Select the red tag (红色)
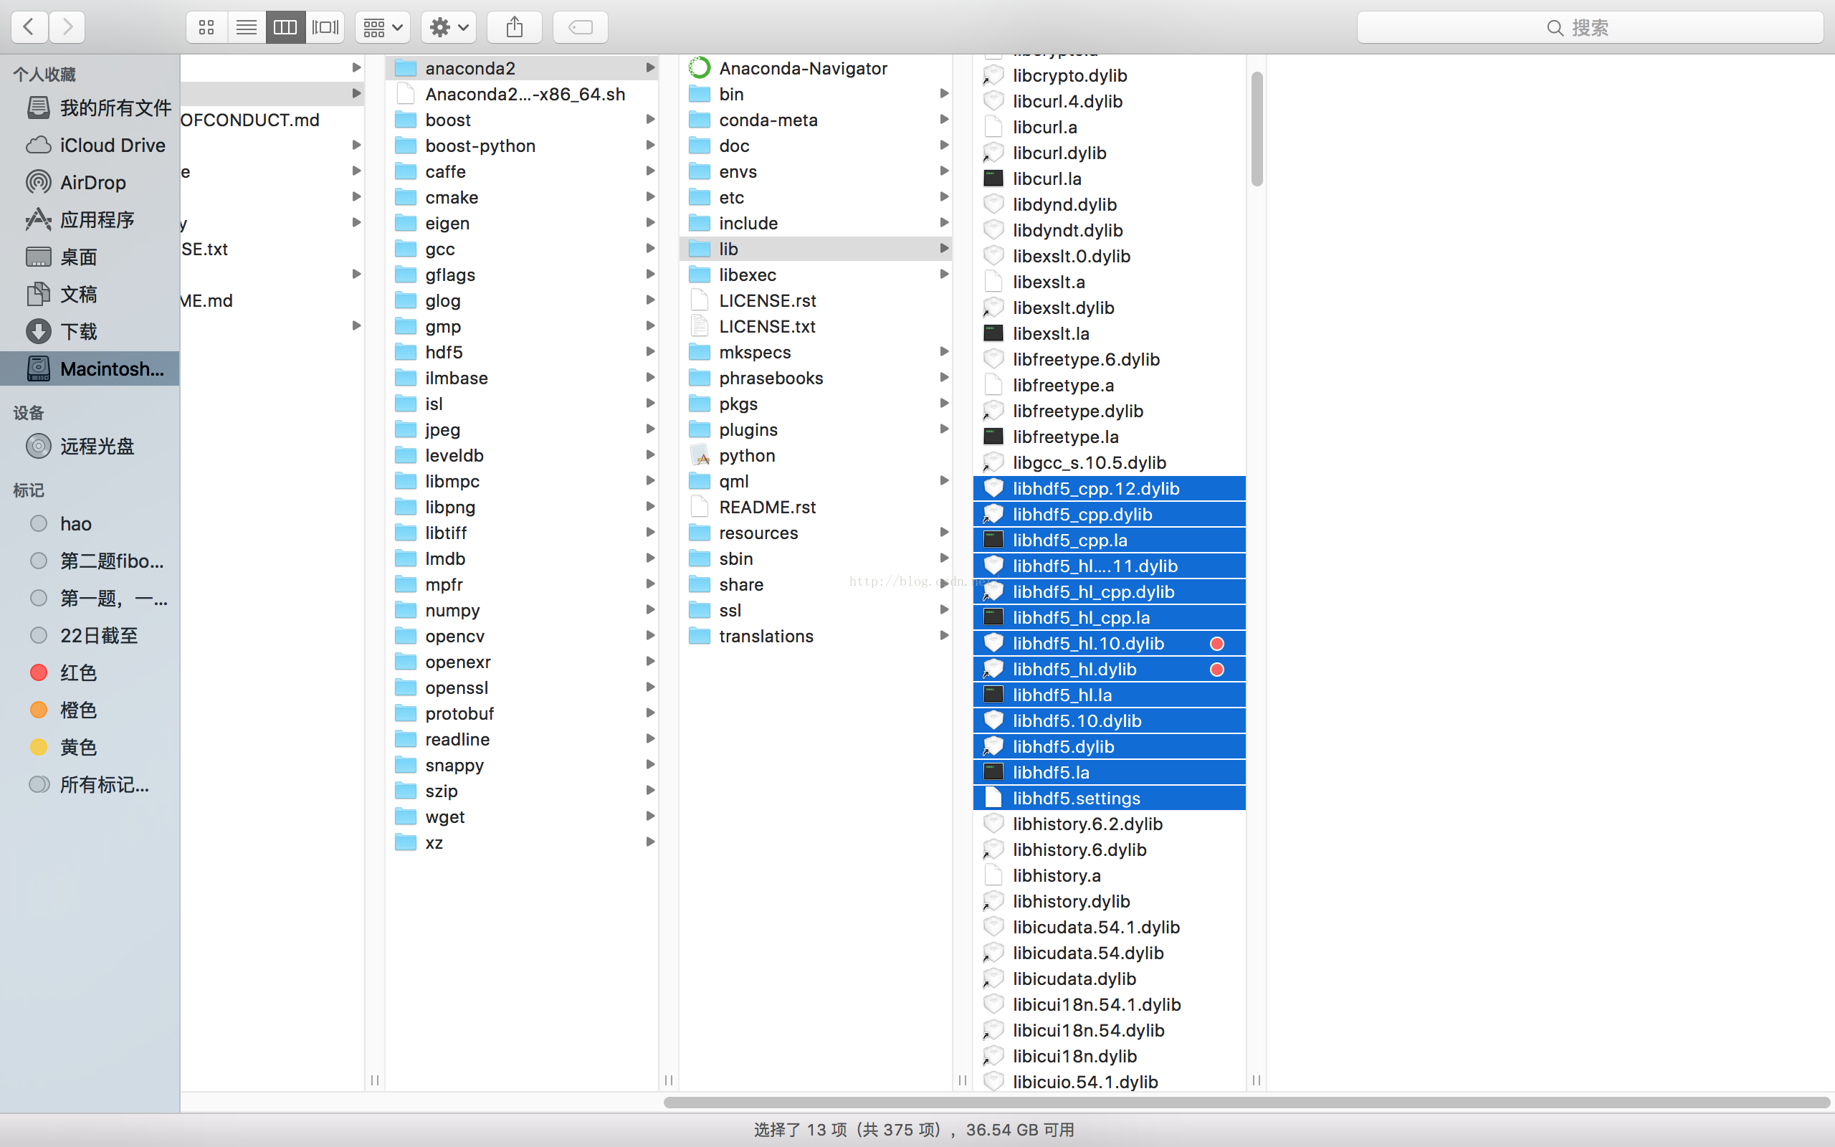The image size is (1835, 1147). pyautogui.click(x=90, y=672)
